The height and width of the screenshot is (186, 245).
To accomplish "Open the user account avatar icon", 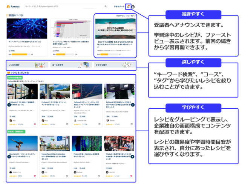I will 133,7.
